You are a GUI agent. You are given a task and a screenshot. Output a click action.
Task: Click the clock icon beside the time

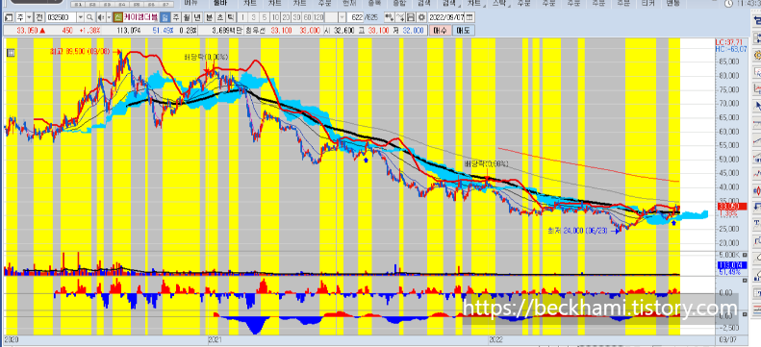[x=728, y=4]
